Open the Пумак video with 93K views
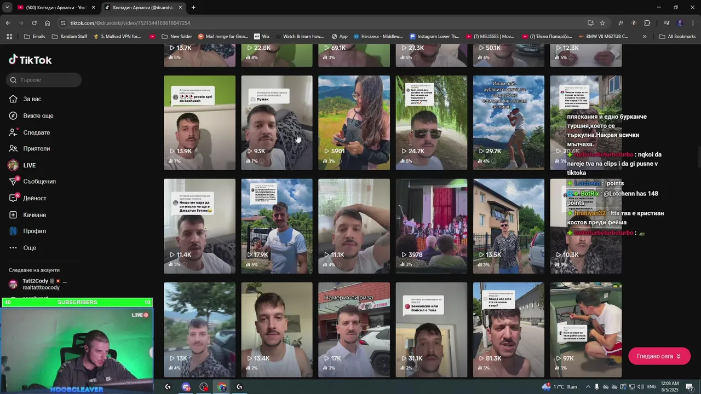The image size is (701, 394). pyautogui.click(x=277, y=123)
